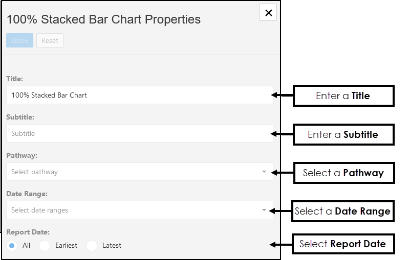Click the Date Range dropdown arrow
This screenshot has height=260, width=409.
coord(264,210)
